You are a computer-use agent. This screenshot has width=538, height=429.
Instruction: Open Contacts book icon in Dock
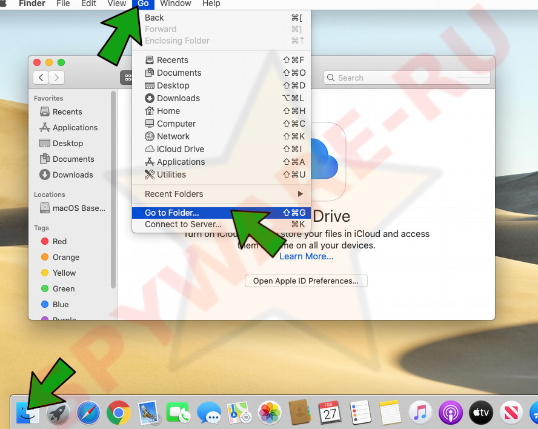tap(299, 412)
